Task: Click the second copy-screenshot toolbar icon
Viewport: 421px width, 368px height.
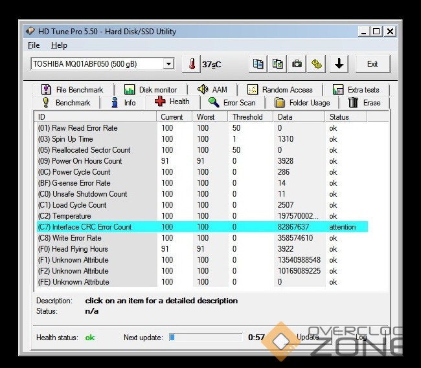Action: pos(277,64)
